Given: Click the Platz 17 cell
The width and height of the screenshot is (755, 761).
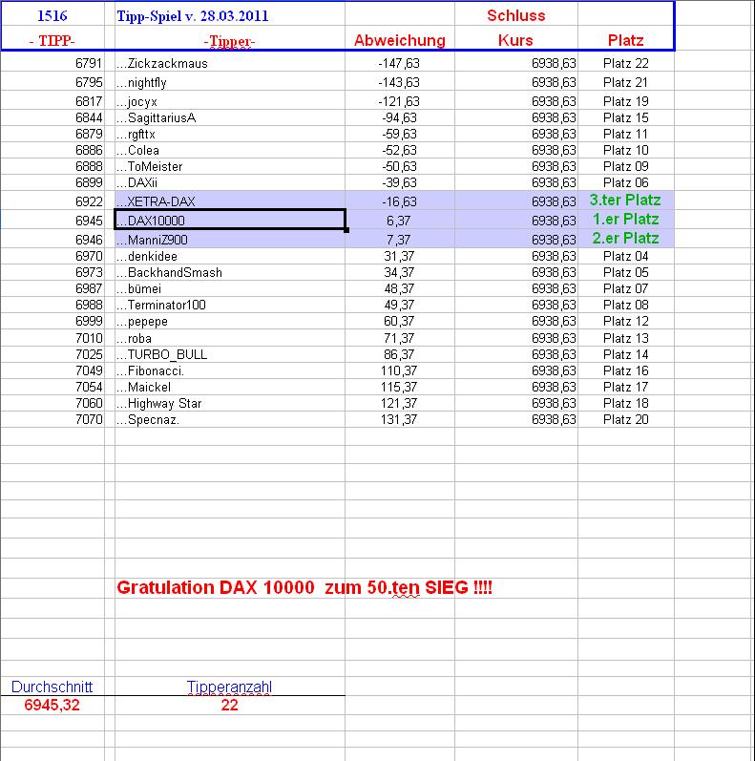Looking at the screenshot, I should click(x=626, y=387).
